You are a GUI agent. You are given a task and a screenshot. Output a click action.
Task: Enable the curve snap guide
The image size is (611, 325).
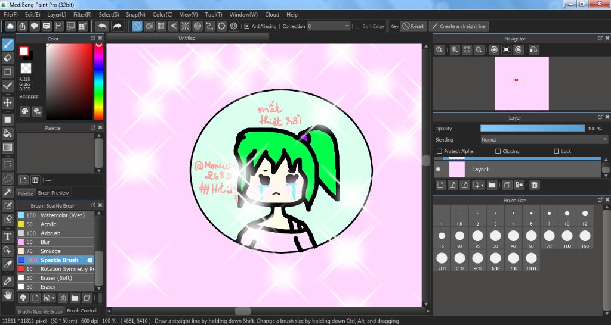(209, 26)
